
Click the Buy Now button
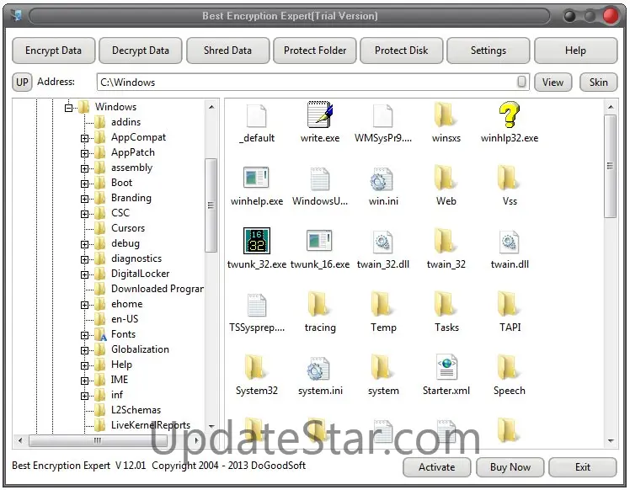510,467
